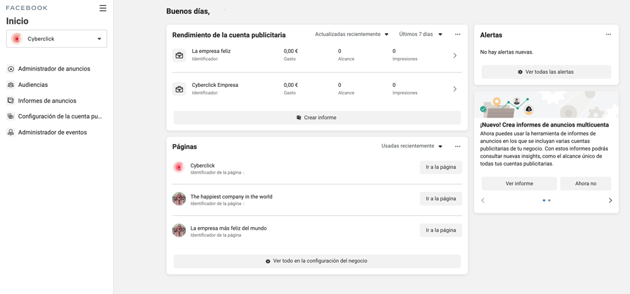Click The happiest company in the world avatar

pyautogui.click(x=179, y=199)
